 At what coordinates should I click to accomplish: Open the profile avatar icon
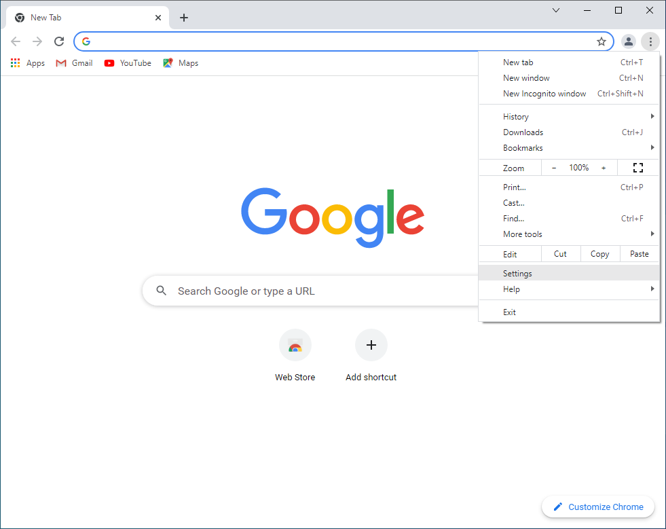(629, 41)
